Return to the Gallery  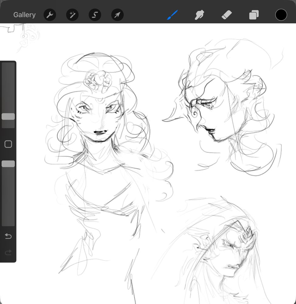(x=24, y=15)
